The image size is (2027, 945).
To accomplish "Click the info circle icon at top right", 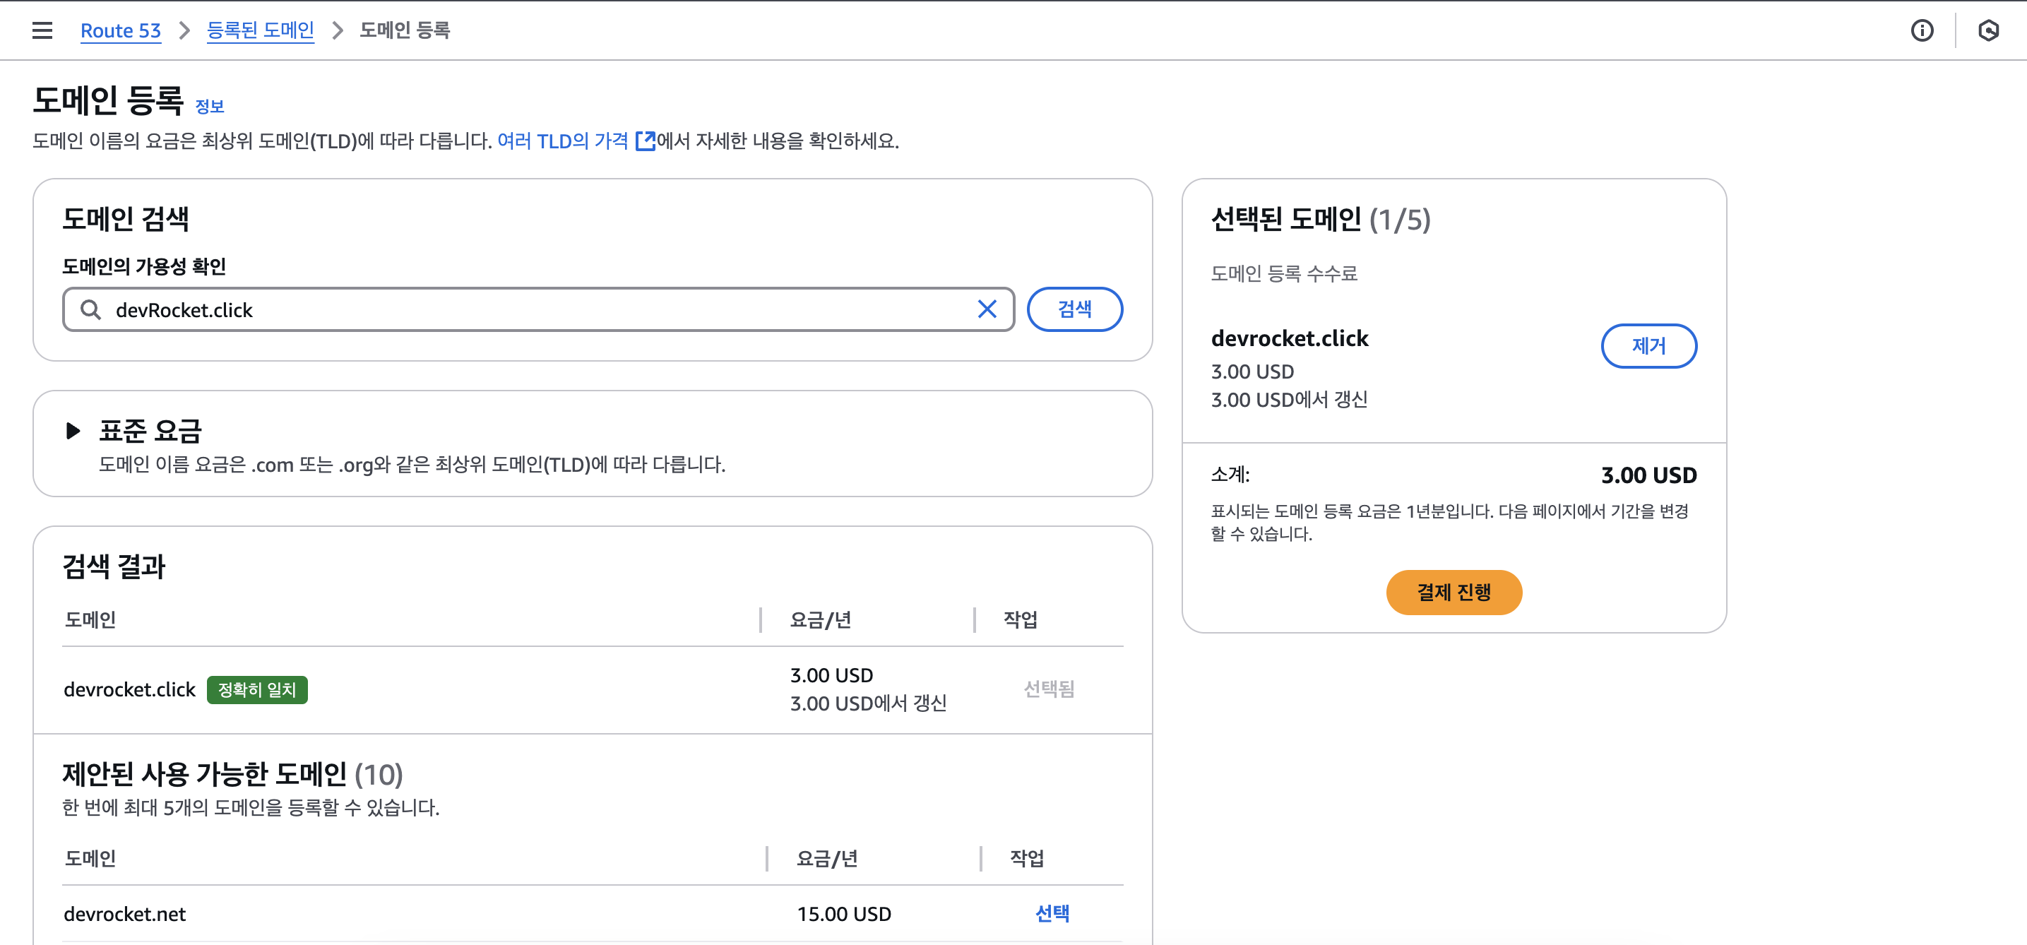I will tap(1922, 30).
